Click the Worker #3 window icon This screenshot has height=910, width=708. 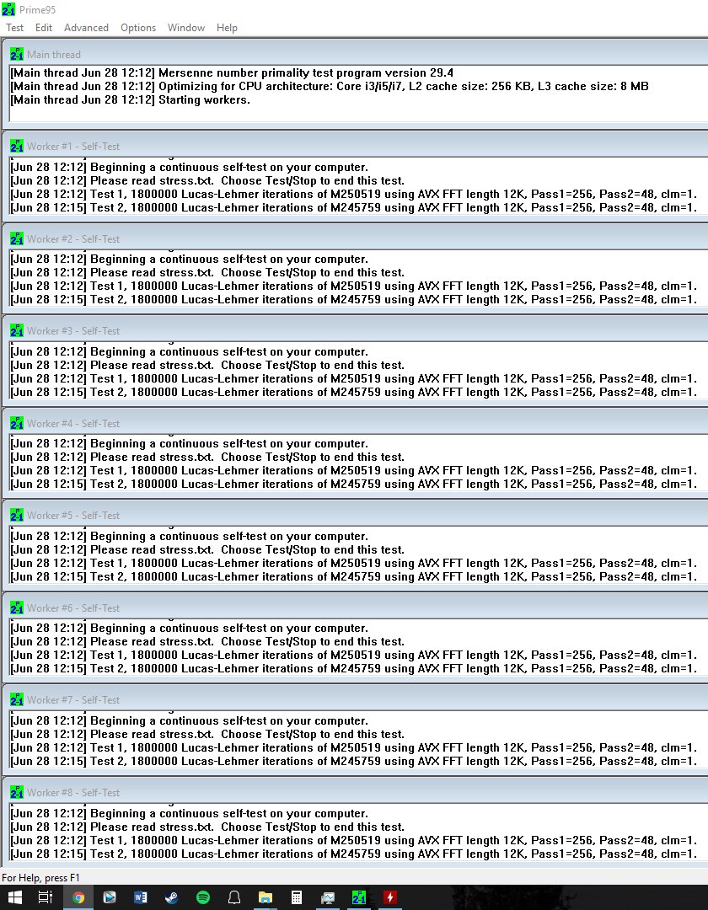coord(17,331)
